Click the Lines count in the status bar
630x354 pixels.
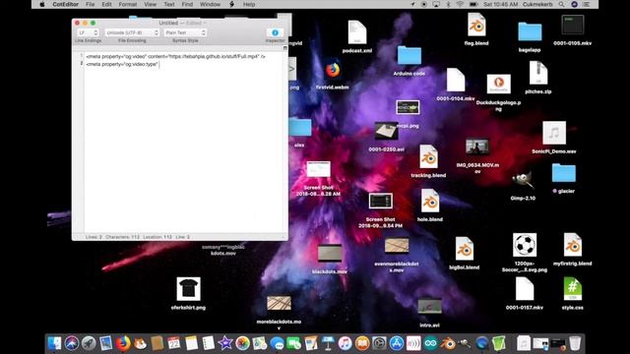click(x=94, y=237)
